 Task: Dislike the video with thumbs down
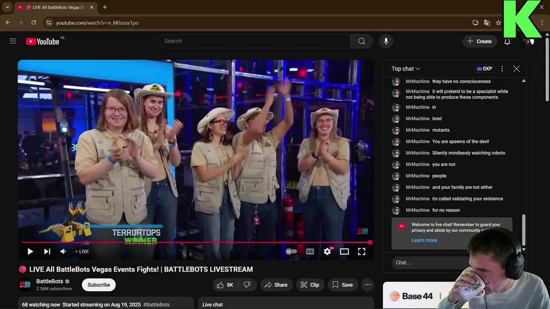coord(247,285)
